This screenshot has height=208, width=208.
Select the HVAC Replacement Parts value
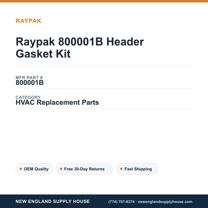click(x=57, y=102)
